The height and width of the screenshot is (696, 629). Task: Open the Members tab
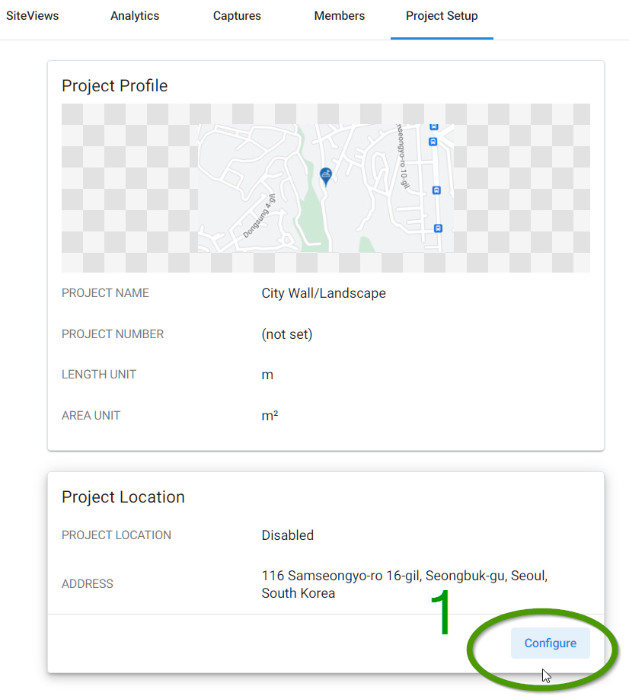(x=340, y=16)
